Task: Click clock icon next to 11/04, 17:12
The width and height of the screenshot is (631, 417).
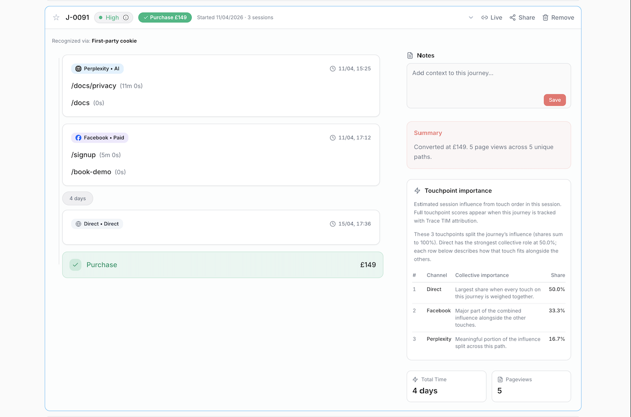Action: tap(333, 138)
